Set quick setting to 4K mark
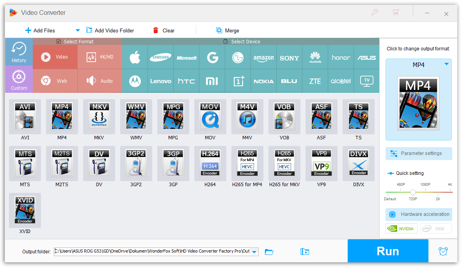Viewport: 462px width, 267px height. (x=450, y=185)
